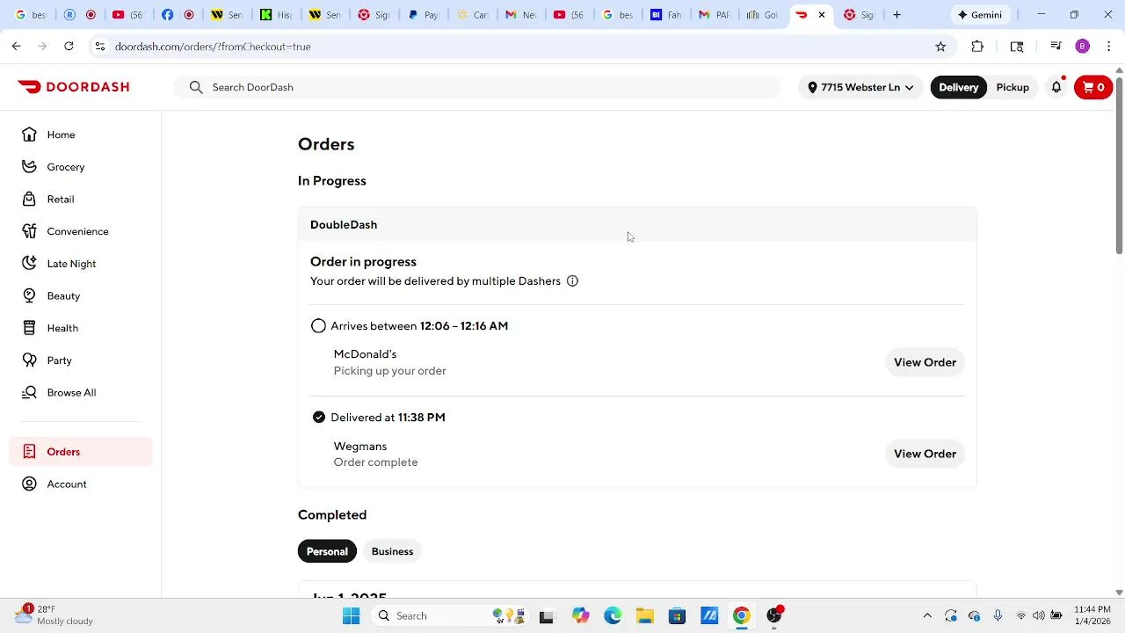Select the Business completed orders filter

(392, 551)
